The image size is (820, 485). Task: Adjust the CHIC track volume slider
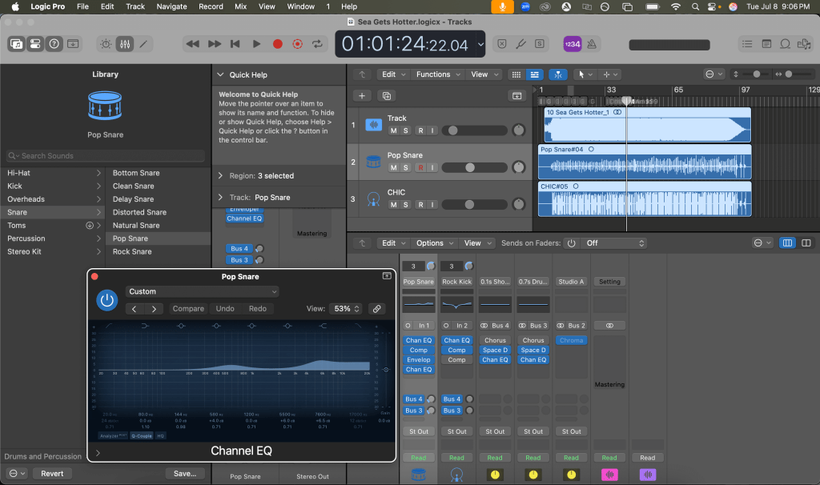pos(474,205)
